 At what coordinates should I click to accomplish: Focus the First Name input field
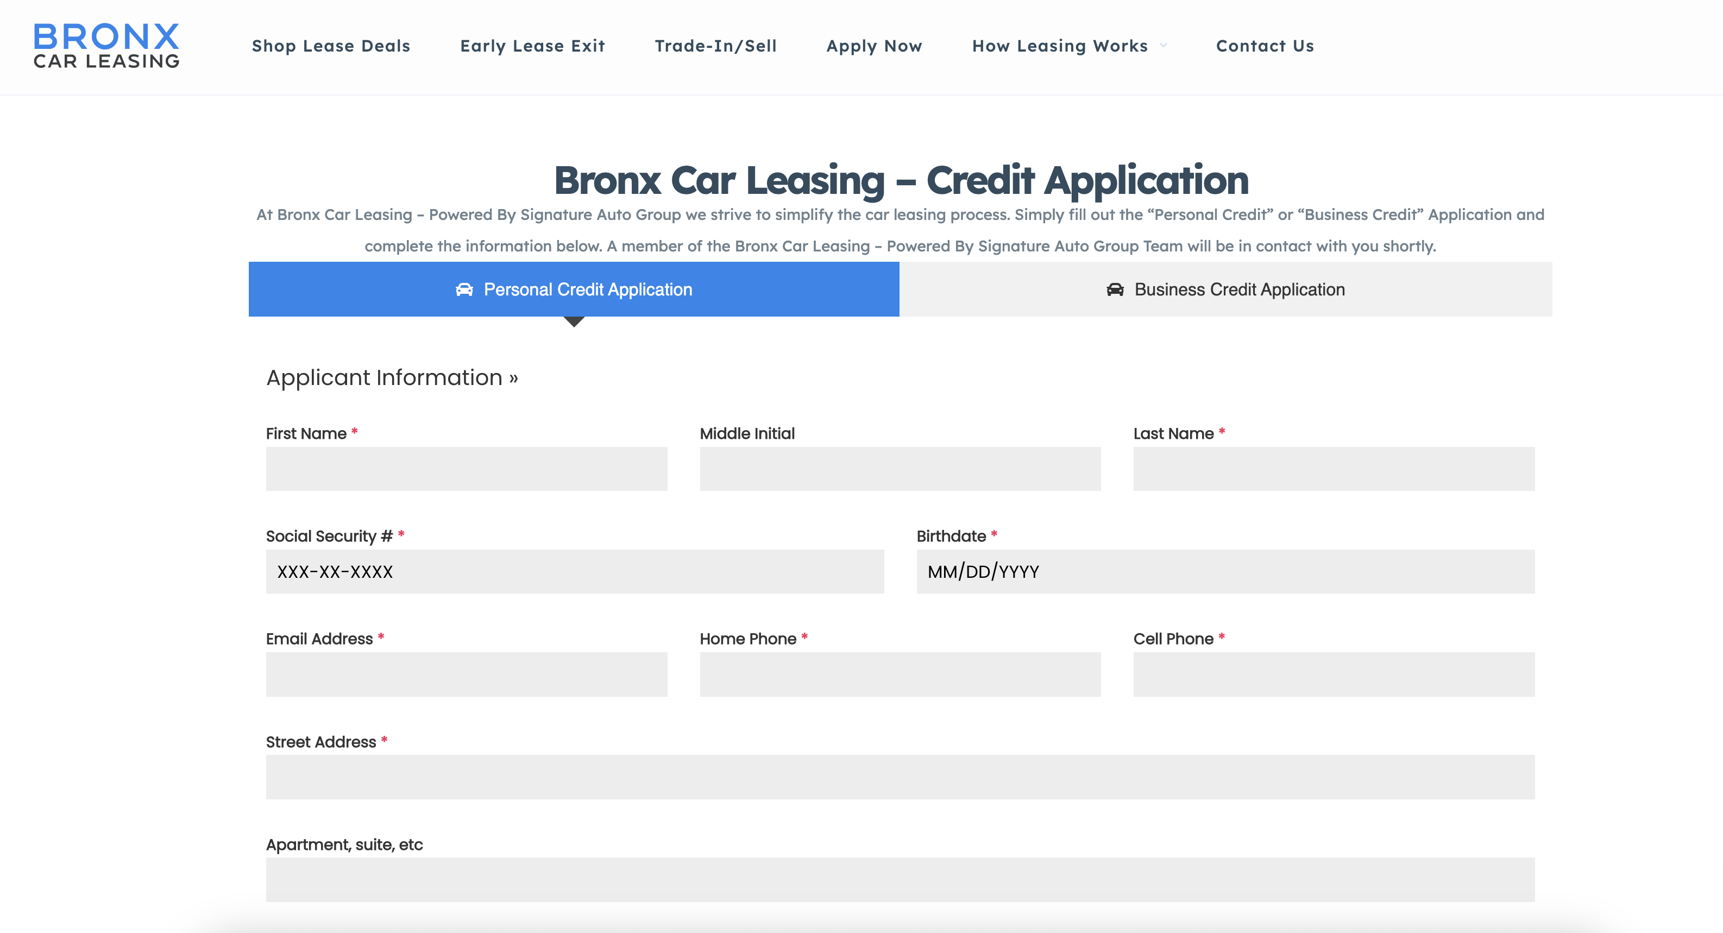coord(466,469)
